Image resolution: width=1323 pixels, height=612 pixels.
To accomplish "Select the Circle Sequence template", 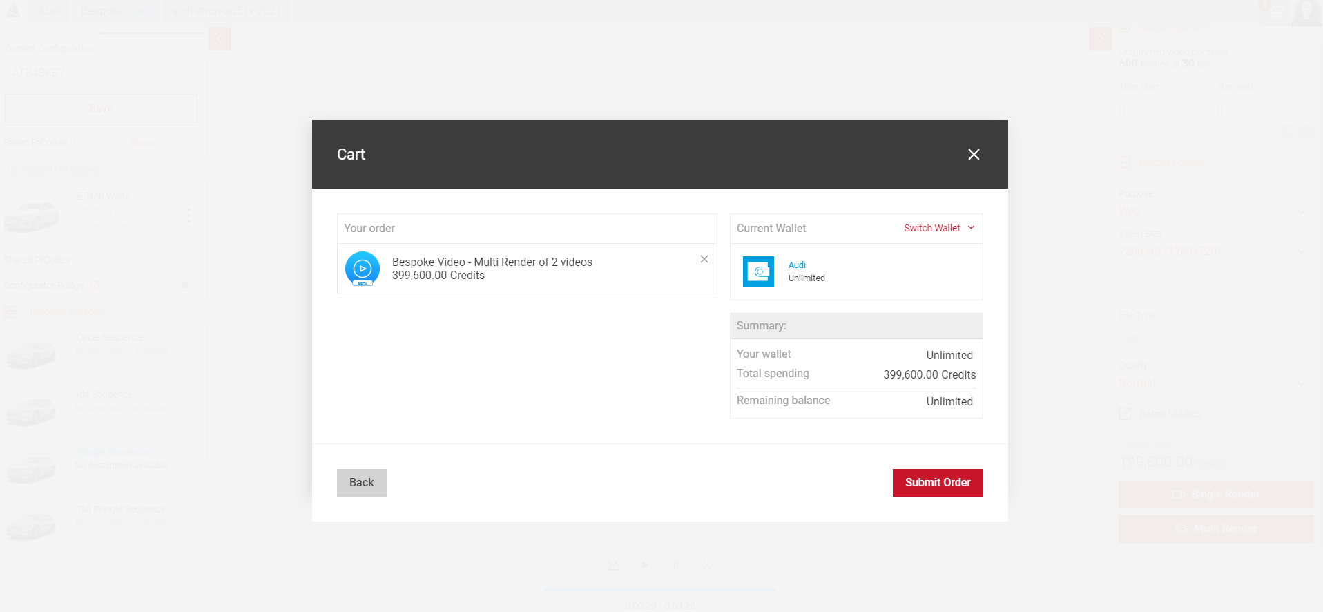I will pos(101,352).
